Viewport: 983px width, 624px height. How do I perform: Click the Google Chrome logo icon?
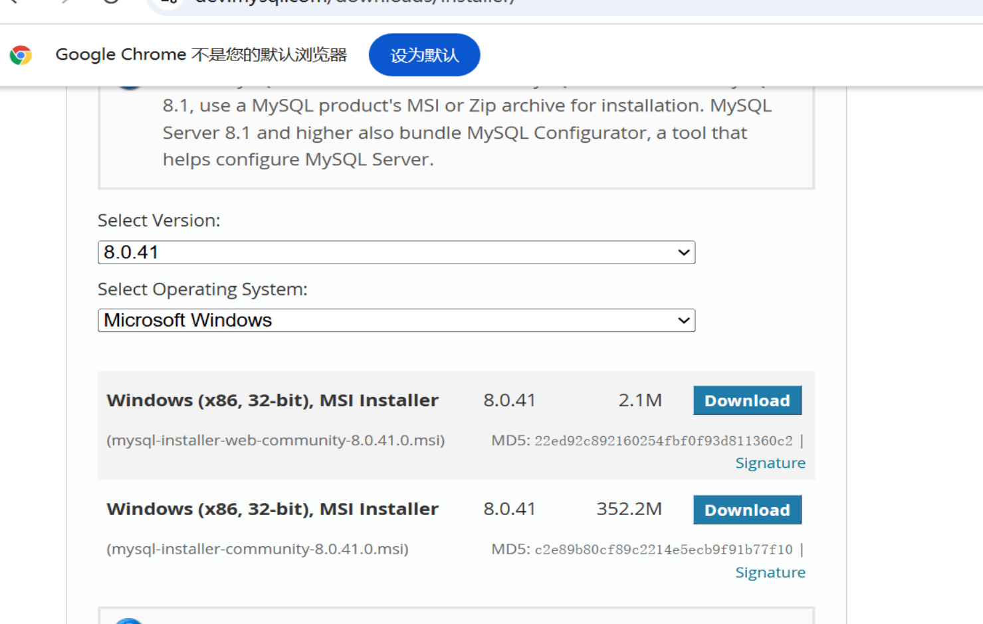pos(21,55)
